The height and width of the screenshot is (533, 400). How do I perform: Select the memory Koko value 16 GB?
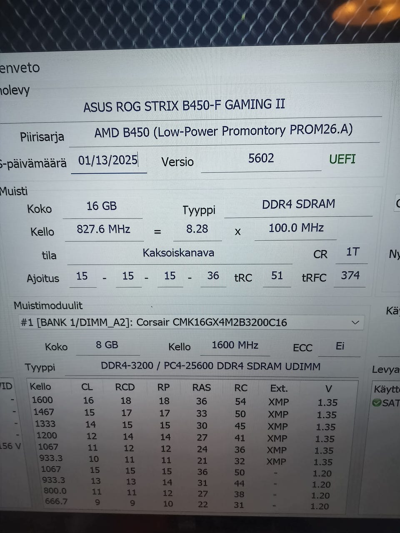tap(102, 206)
